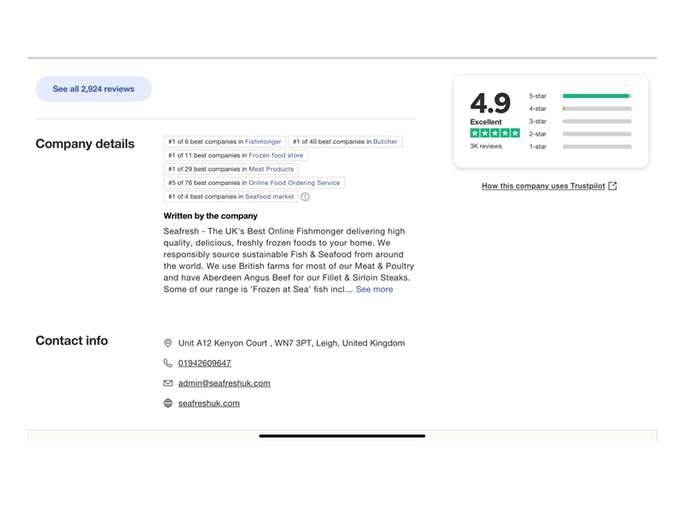Click the info icon beside Seafood market

[306, 197]
